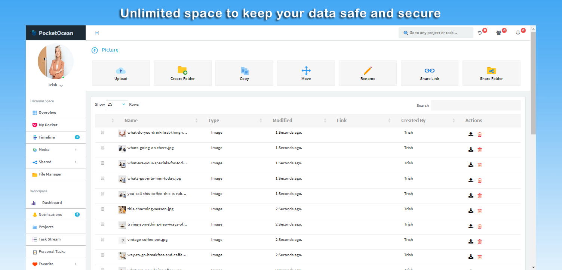Click the Create Folder icon

182,70
